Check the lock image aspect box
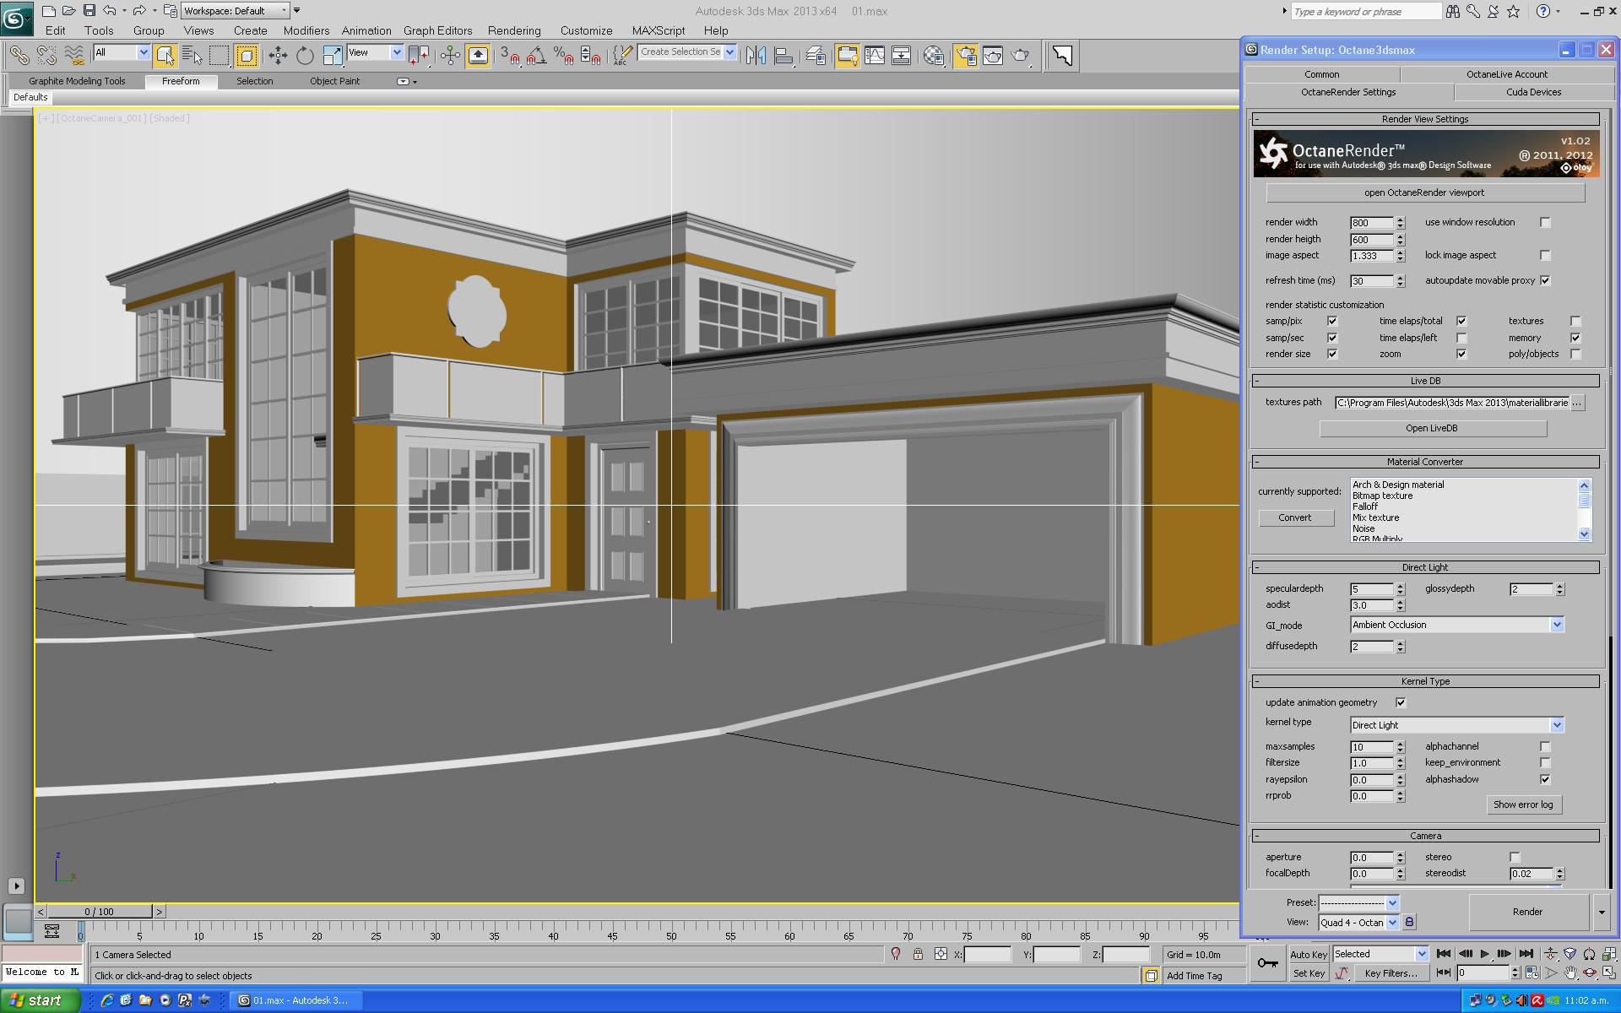Screen dimensions: 1621x1013 [1545, 255]
